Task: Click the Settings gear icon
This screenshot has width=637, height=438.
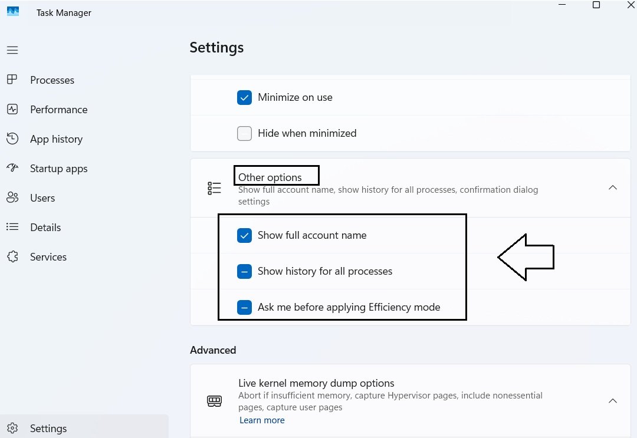Action: pyautogui.click(x=12, y=428)
